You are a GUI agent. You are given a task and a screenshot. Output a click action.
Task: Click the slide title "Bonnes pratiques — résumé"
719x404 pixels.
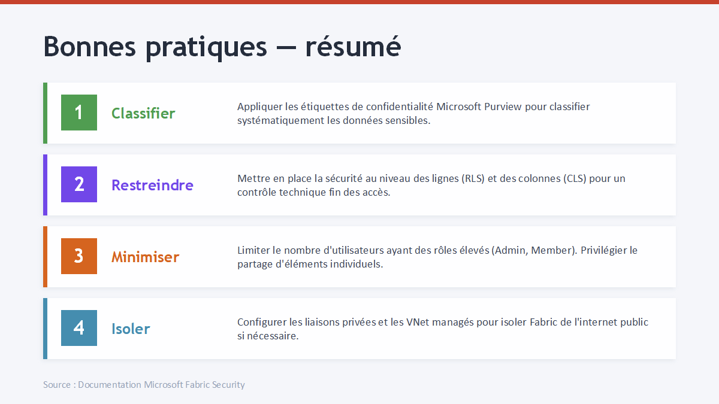[222, 47]
